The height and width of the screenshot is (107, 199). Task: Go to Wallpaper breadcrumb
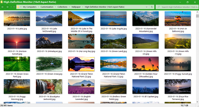coord(76,7)
